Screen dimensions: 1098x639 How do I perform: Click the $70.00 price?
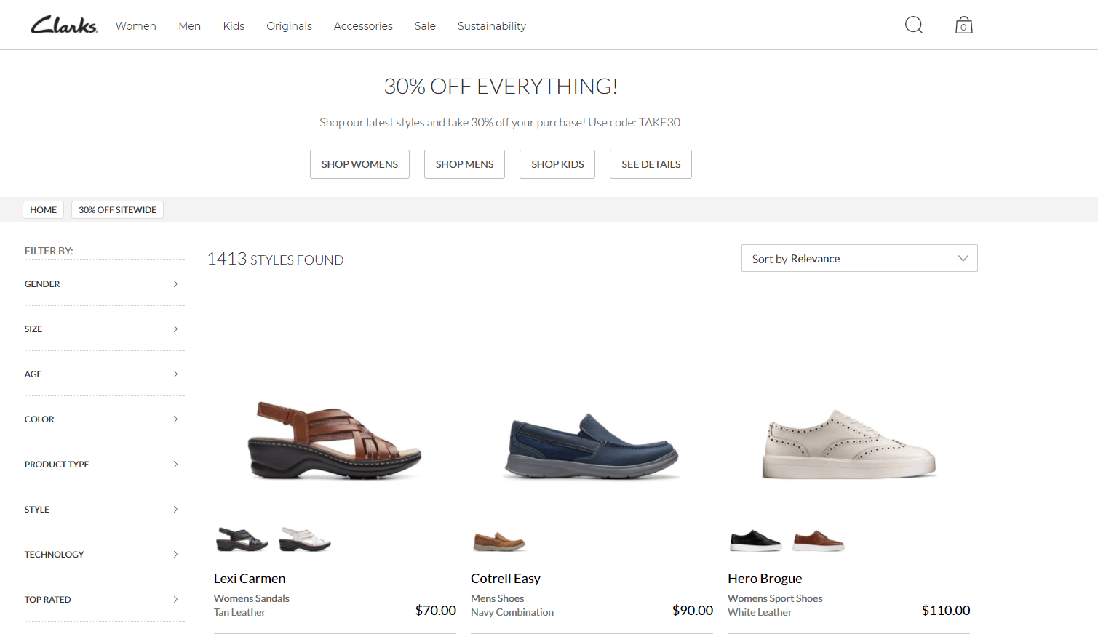click(435, 611)
